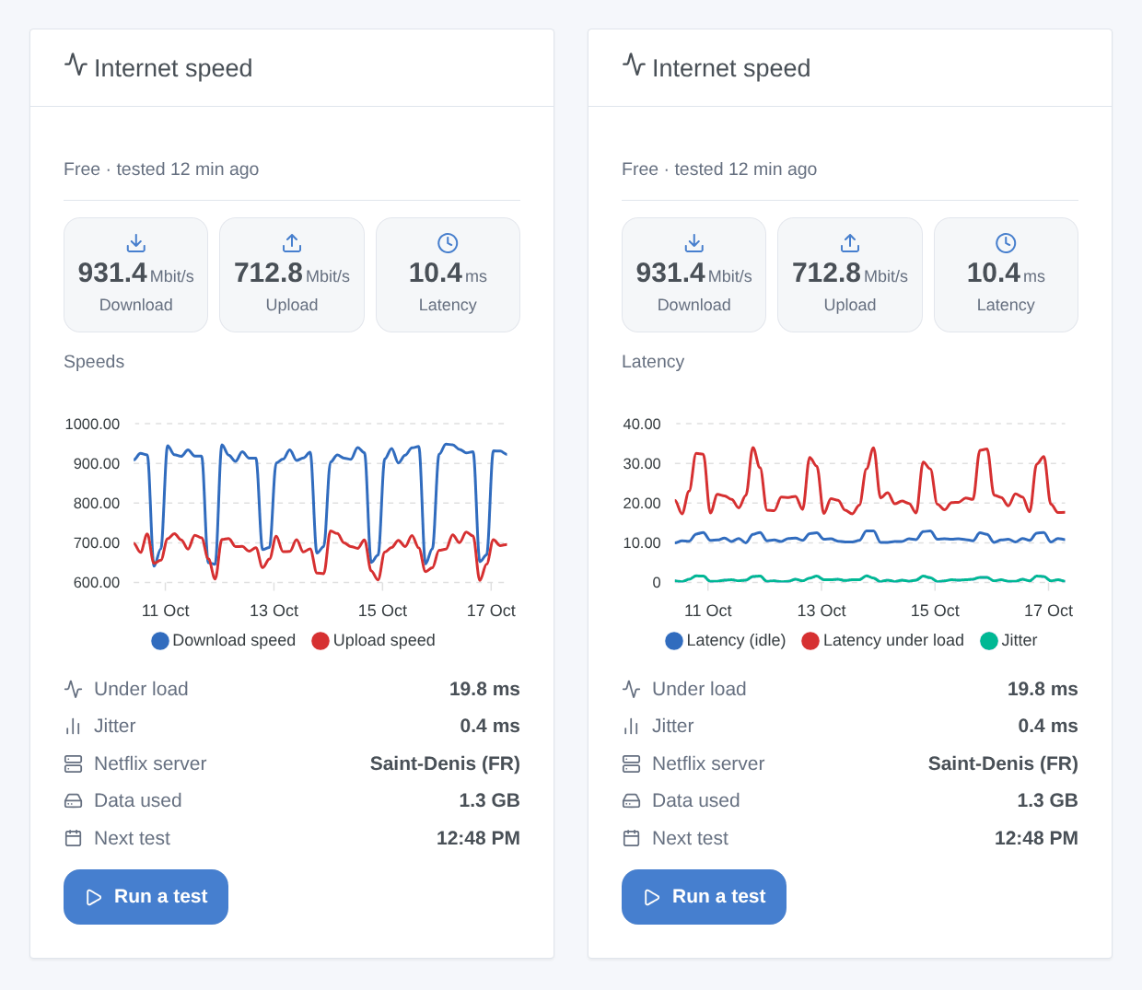Click the latency clock icon in left card
The height and width of the screenshot is (990, 1142).
(448, 243)
